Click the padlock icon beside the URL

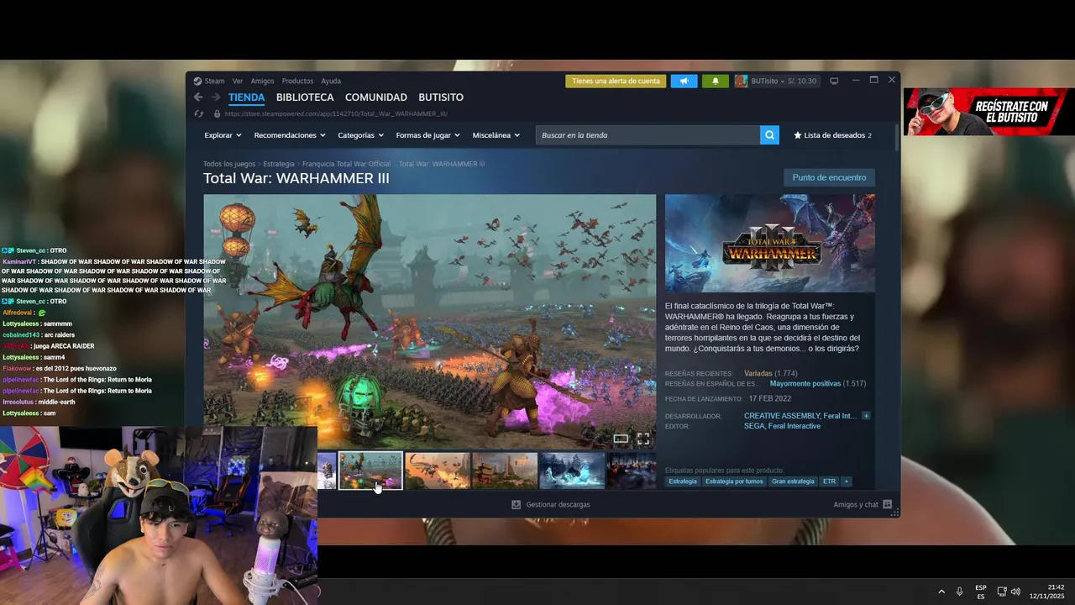point(218,113)
